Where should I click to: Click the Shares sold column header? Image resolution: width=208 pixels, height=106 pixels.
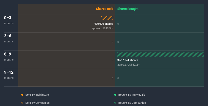(105, 9)
